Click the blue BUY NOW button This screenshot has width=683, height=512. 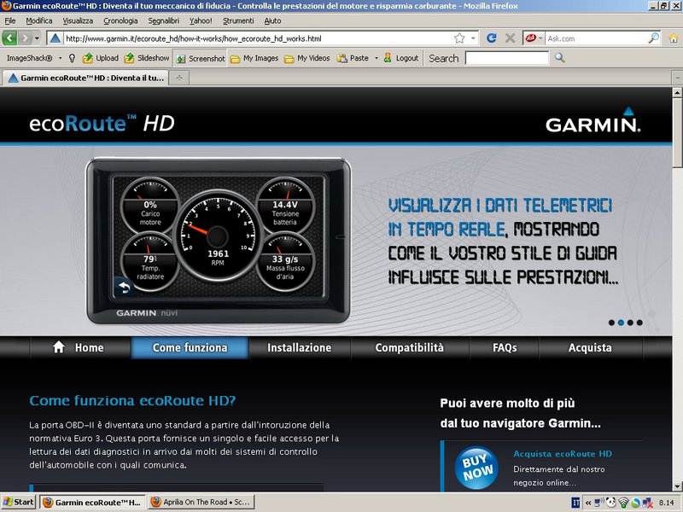pos(476,468)
